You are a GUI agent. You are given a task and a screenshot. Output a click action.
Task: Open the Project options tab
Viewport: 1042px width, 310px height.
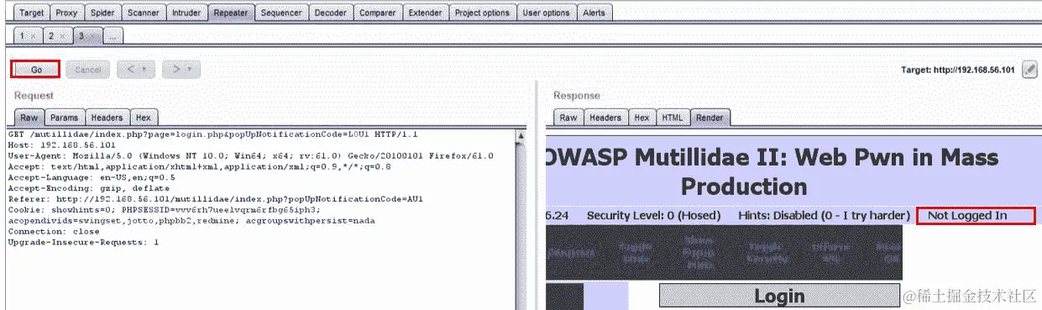click(482, 13)
